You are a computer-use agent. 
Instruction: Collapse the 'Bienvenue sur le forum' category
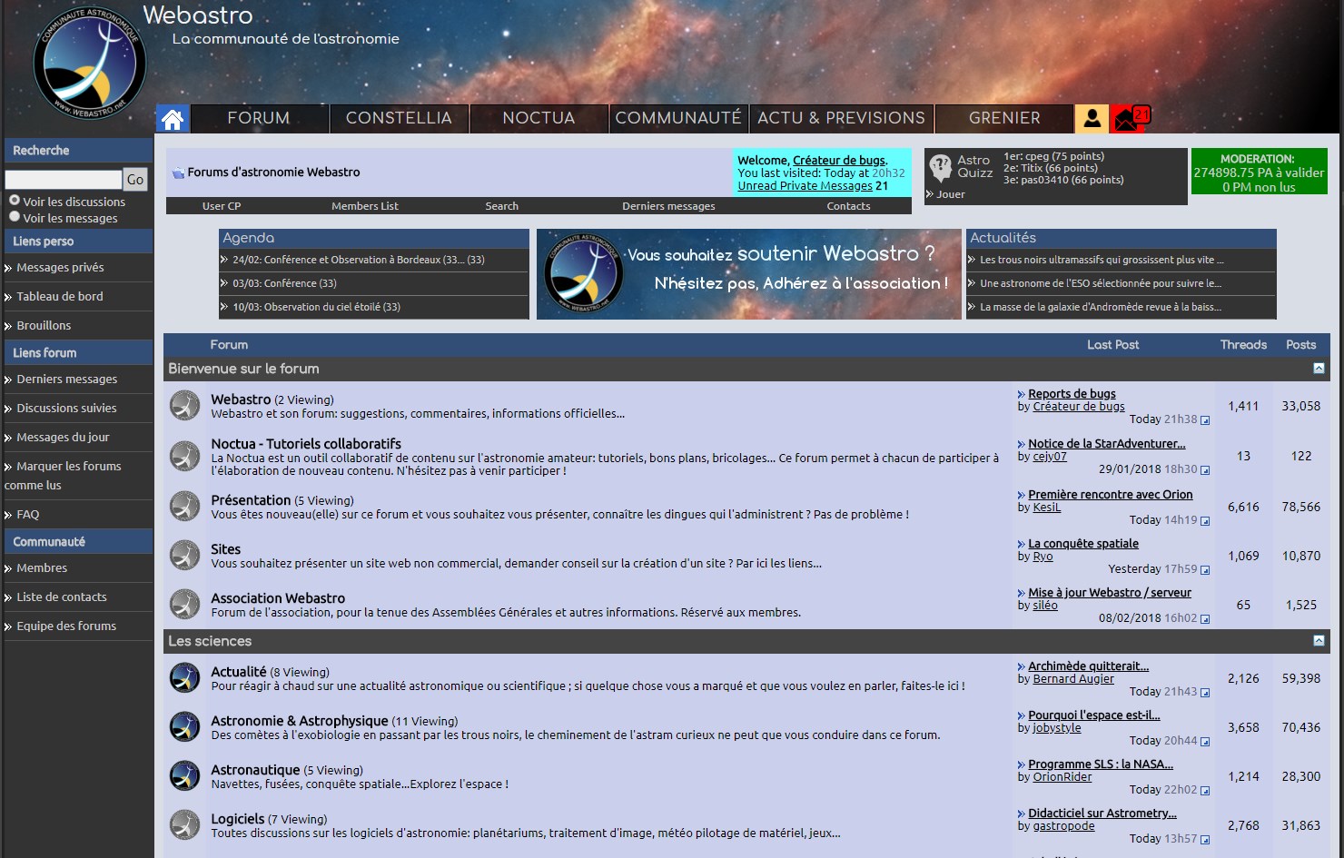(x=1319, y=369)
